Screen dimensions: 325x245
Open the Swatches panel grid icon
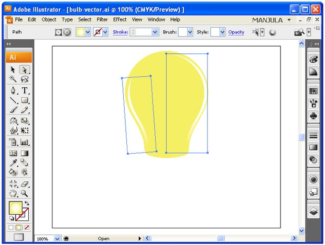(313, 91)
